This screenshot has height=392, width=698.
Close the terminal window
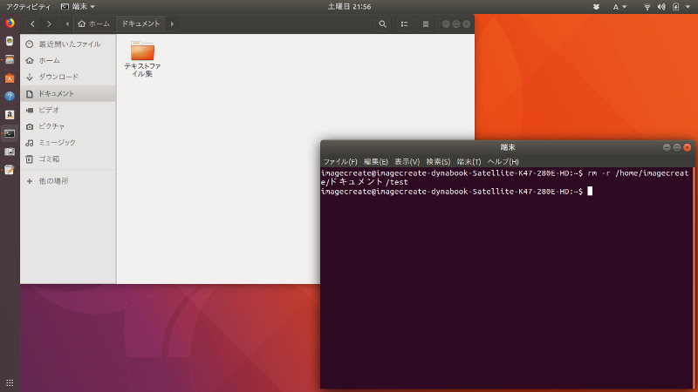click(688, 147)
